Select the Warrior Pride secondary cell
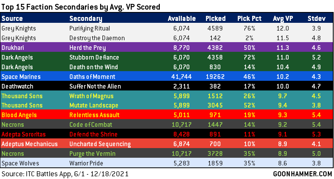Image resolution: width=334 pixels, height=179 pixels. coord(86,163)
